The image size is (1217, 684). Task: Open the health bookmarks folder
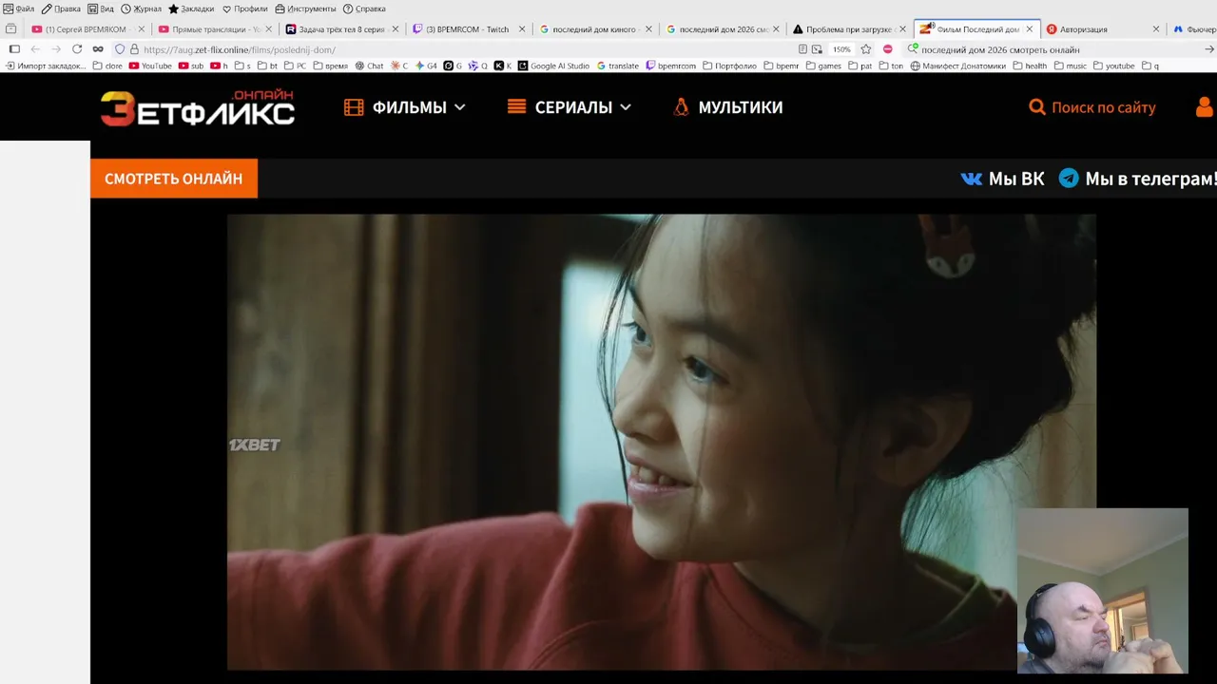(x=1030, y=66)
